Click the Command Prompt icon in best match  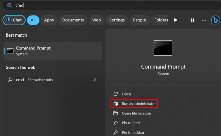[10, 51]
